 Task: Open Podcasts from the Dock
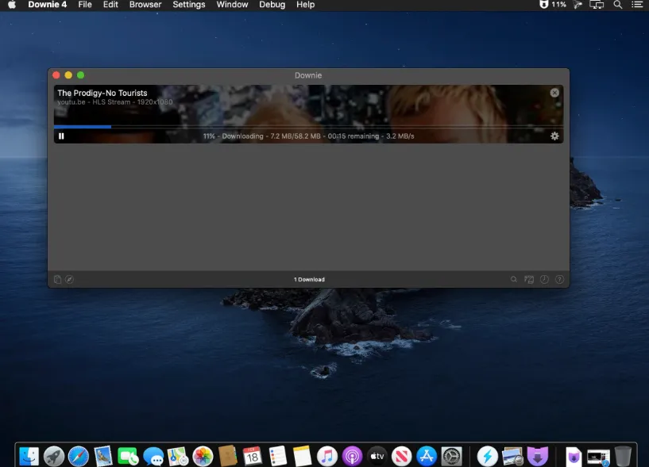click(352, 456)
